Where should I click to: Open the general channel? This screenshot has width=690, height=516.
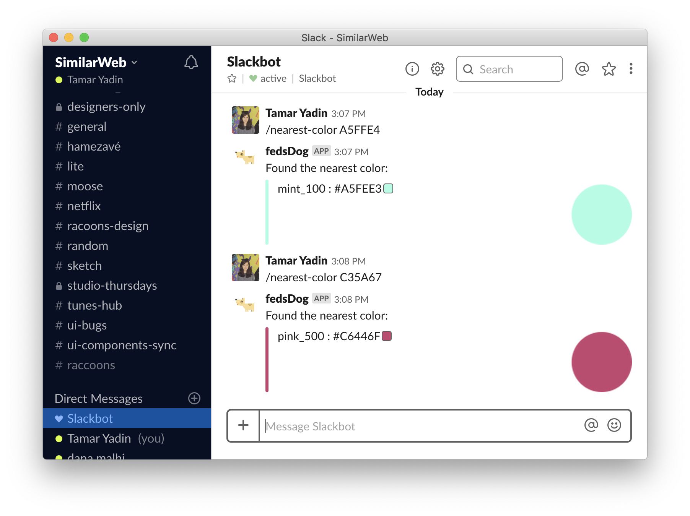click(127, 127)
